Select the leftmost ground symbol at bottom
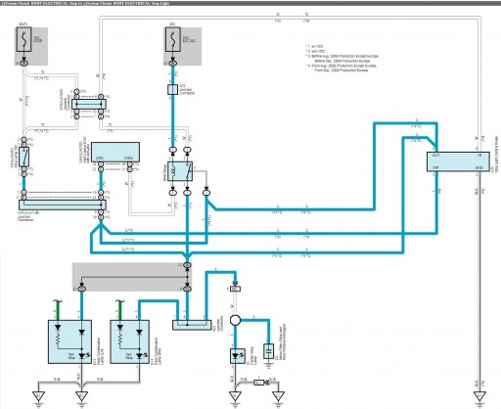The image size is (501, 409). [x=38, y=397]
